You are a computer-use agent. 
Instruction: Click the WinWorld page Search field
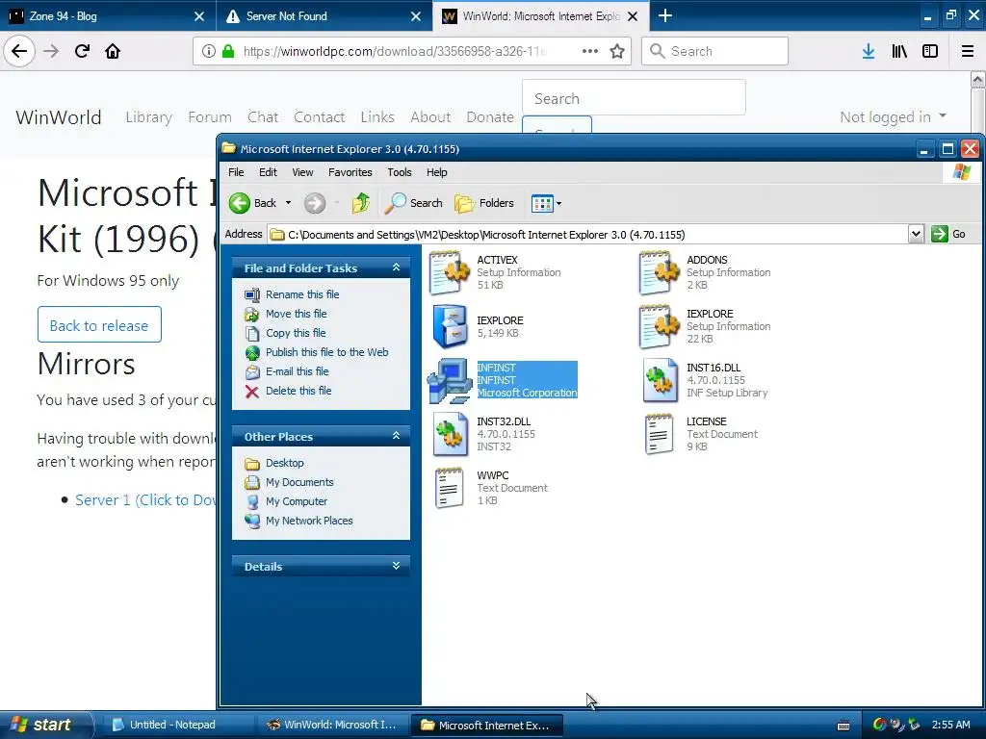634,98
